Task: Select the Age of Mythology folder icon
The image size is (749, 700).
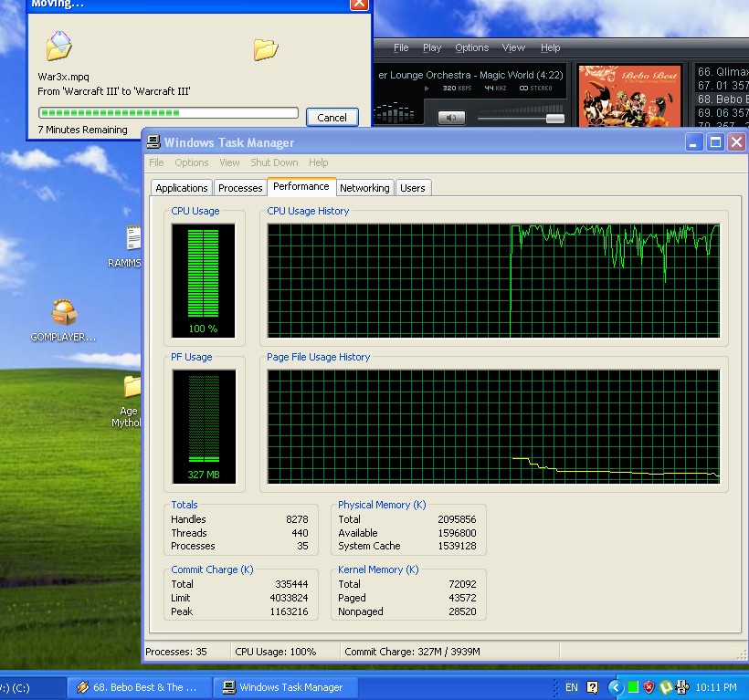Action: [132, 386]
